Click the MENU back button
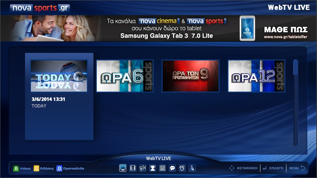The width and height of the screenshot is (317, 178). [297, 168]
